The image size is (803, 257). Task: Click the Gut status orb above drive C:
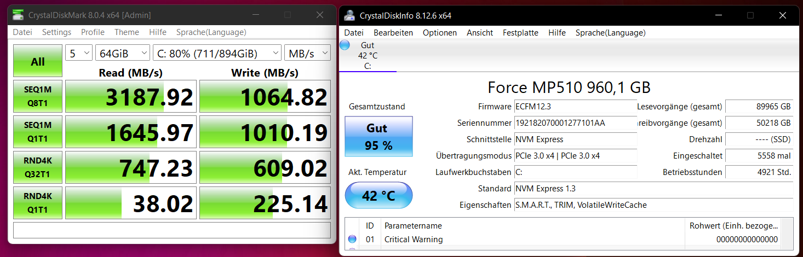(x=345, y=45)
